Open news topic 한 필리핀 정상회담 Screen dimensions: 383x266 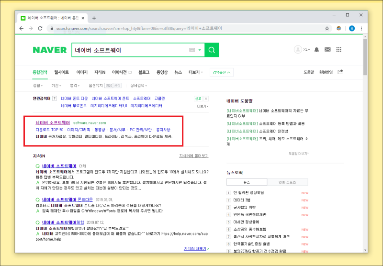tap(248, 192)
